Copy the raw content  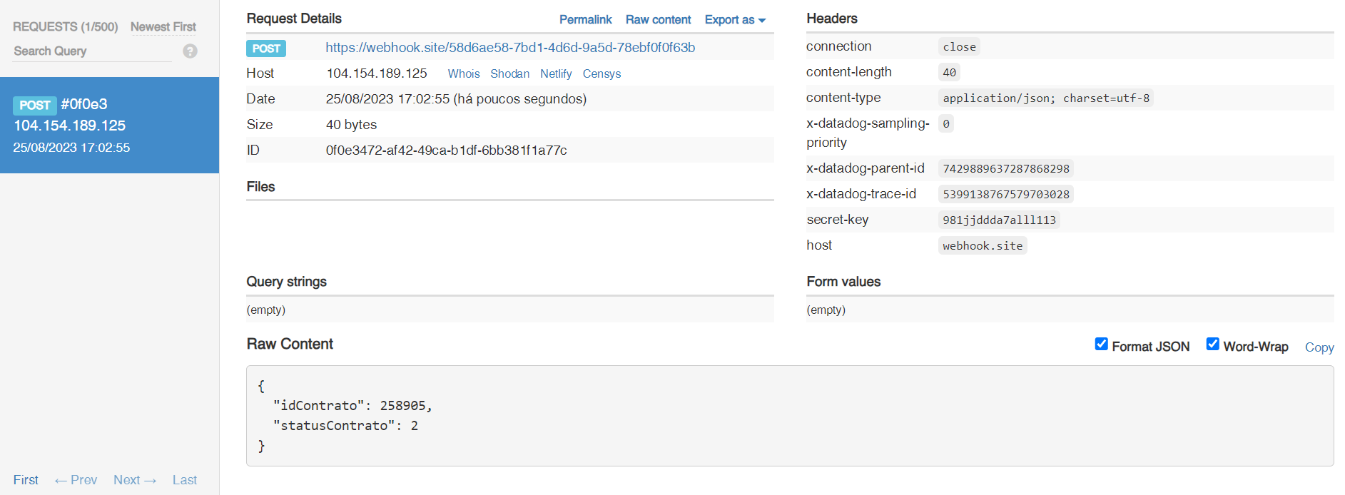(x=1319, y=347)
